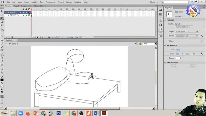Screen dimensions: 206x116
Task: Select the Hand tool
Action: (2, 69)
